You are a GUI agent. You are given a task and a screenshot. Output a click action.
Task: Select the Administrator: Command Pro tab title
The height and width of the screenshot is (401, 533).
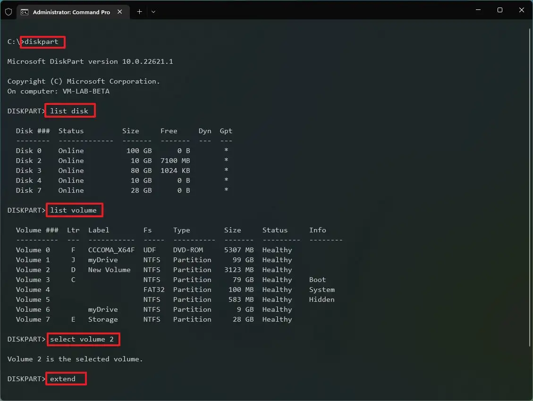71,12
